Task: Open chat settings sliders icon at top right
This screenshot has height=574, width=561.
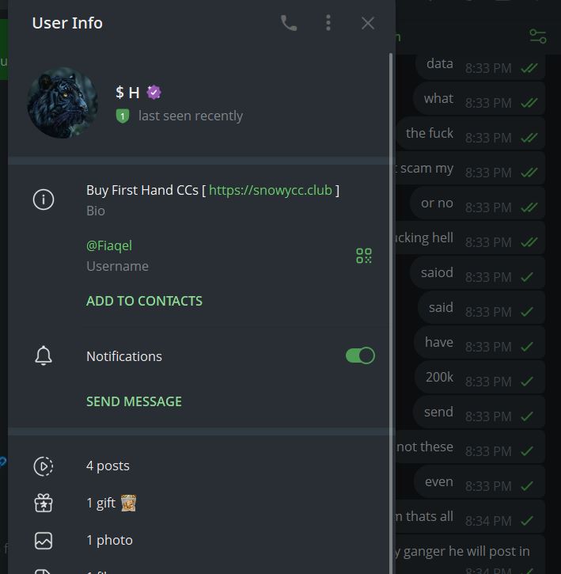Action: pos(538,36)
